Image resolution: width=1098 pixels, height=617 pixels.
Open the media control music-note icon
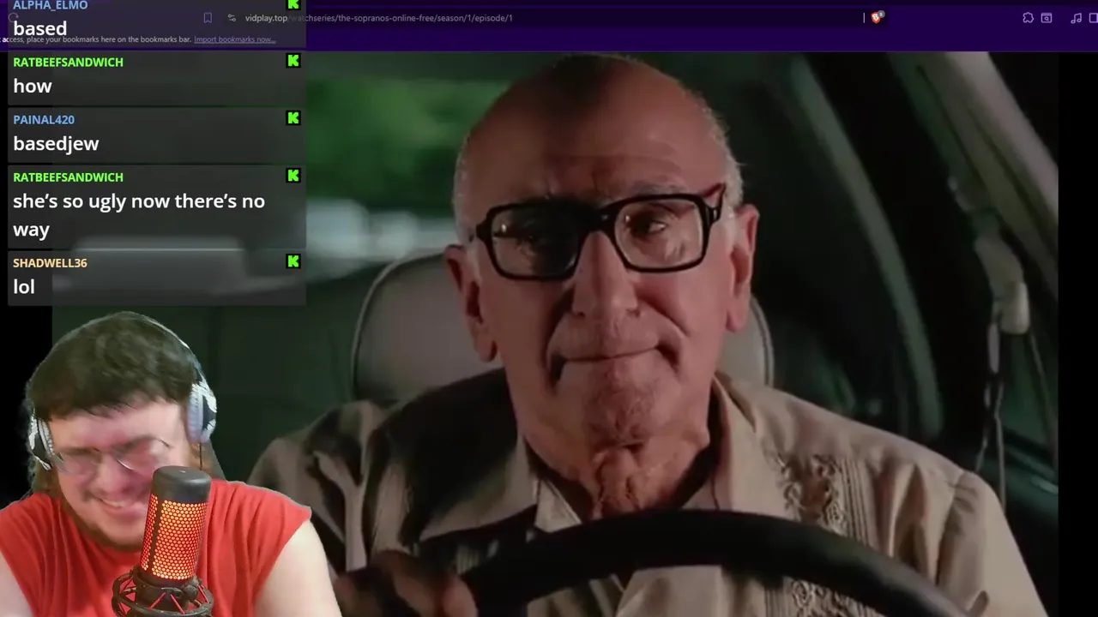(1076, 18)
